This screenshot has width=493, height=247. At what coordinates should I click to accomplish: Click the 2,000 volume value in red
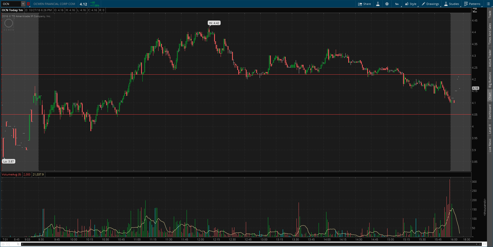(27, 174)
